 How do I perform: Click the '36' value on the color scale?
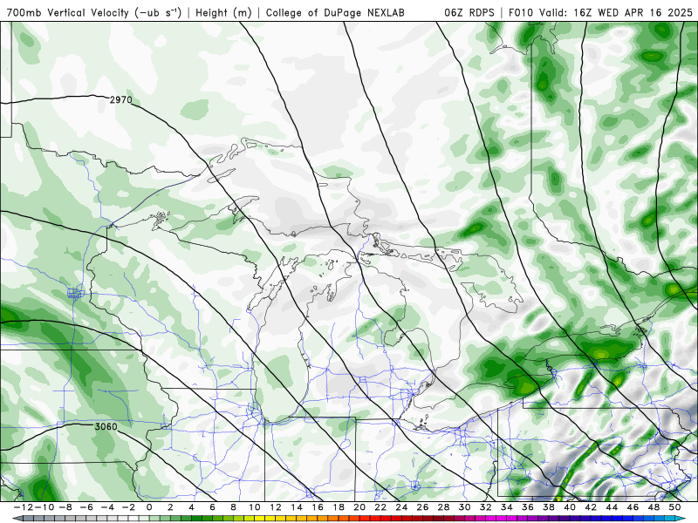(528, 507)
